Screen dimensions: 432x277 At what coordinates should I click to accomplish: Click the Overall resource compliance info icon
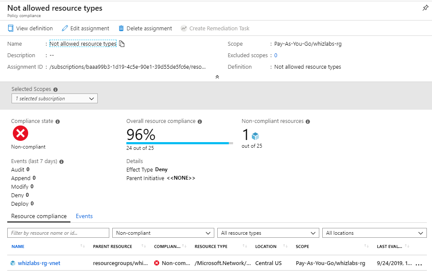pyautogui.click(x=200, y=122)
